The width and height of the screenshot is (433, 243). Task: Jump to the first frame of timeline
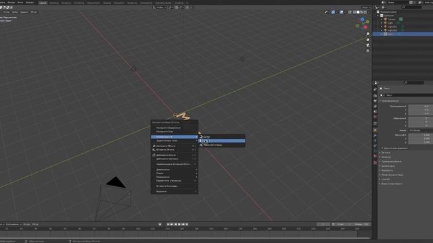point(168,224)
